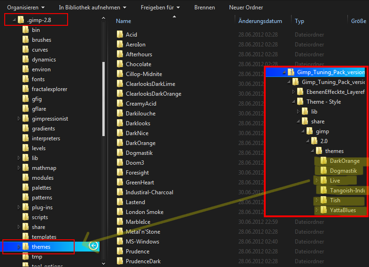Sort by Name column header
Image resolution: width=369 pixels, height=267 pixels.
pos(123,21)
